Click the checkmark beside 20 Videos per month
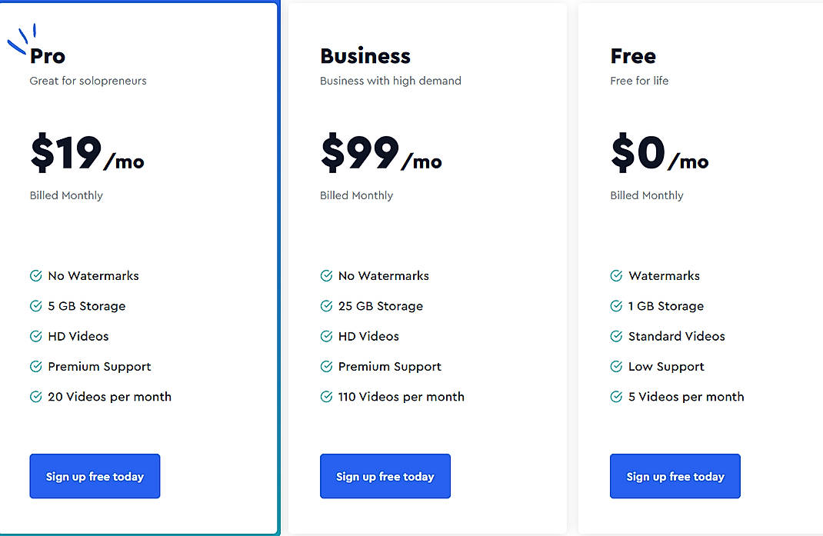The width and height of the screenshot is (823, 536). coord(35,397)
